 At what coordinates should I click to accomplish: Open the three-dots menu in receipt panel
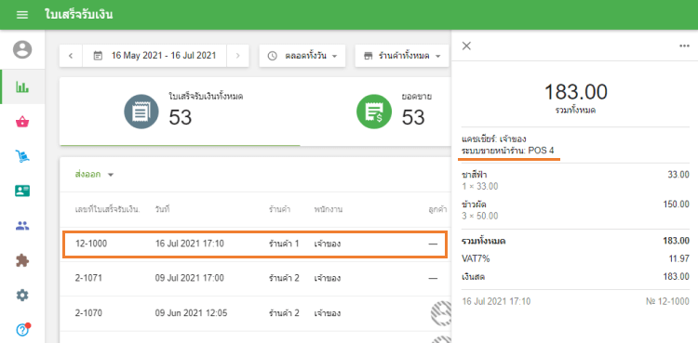tap(684, 46)
